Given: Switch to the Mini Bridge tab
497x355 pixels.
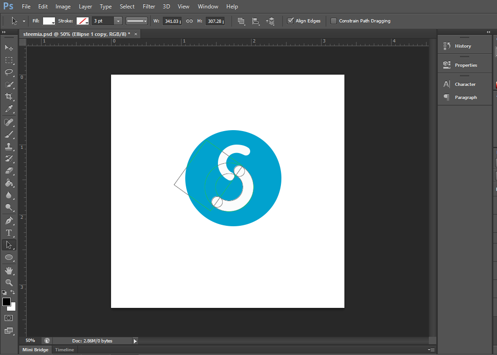Looking at the screenshot, I should pos(35,349).
